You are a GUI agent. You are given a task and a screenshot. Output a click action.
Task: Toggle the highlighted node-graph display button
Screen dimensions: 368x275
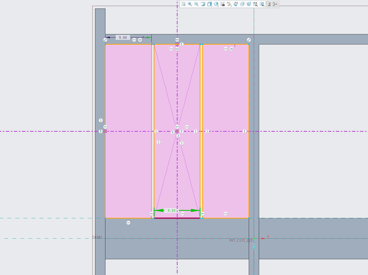tap(275, 4)
